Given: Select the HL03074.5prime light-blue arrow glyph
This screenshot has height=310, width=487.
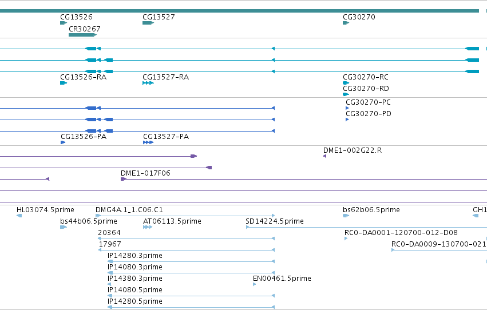Looking at the screenshot, I should coord(19,216).
